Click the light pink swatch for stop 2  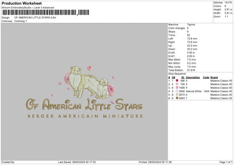point(177,84)
